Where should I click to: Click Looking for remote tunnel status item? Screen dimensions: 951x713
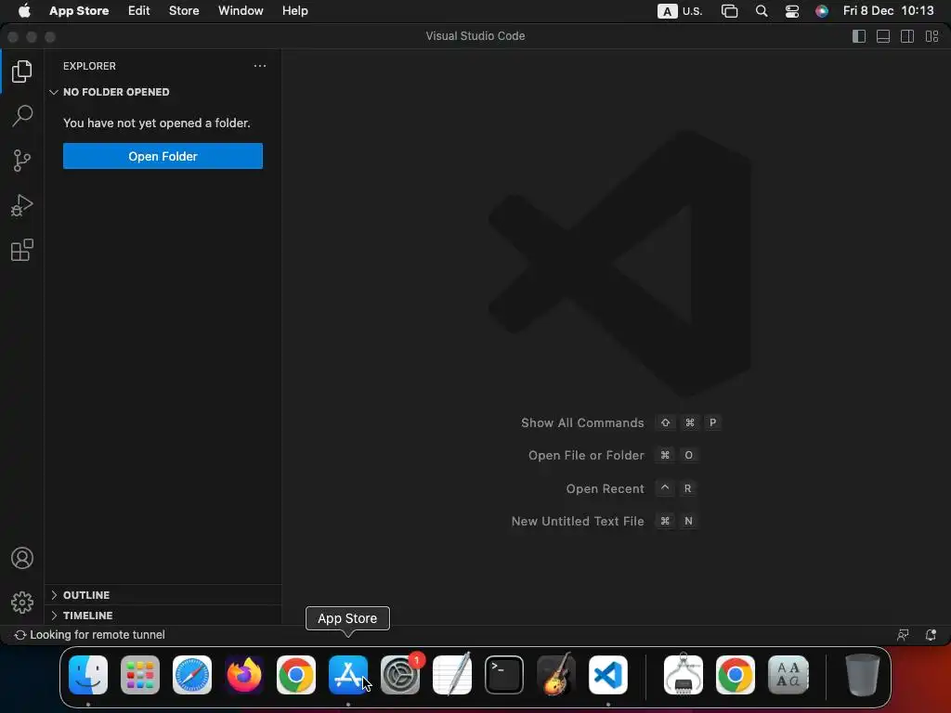90,635
